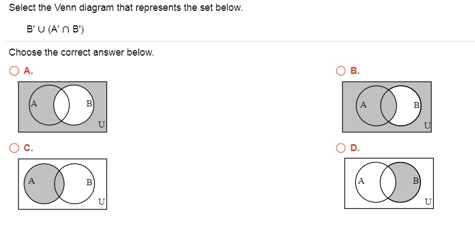This screenshot has width=475, height=237.
Task: Click white circle A in option D's diagram
Action: pyautogui.click(x=369, y=181)
